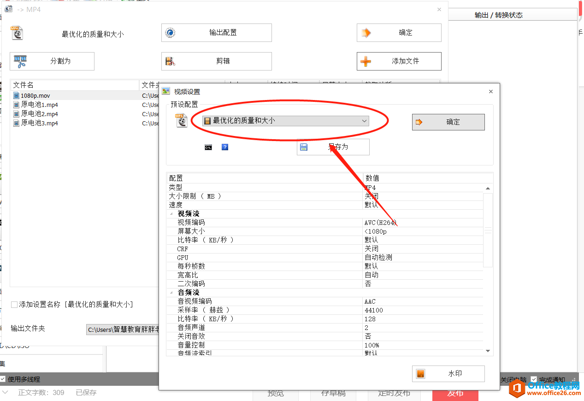Select the 屏幕大小 row
Image resolution: width=584 pixels, height=401 pixels.
click(325, 231)
